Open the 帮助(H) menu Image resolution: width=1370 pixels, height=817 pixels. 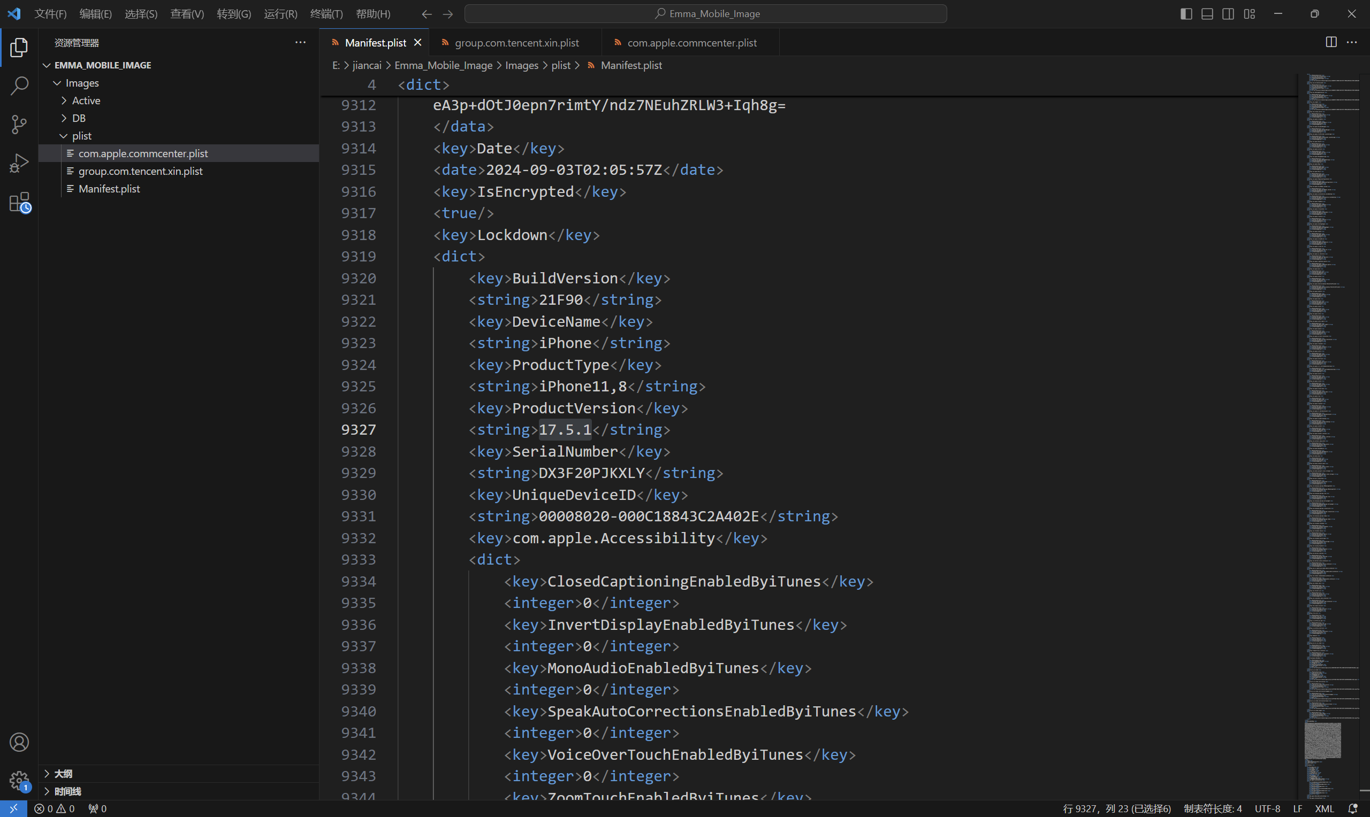pyautogui.click(x=373, y=14)
